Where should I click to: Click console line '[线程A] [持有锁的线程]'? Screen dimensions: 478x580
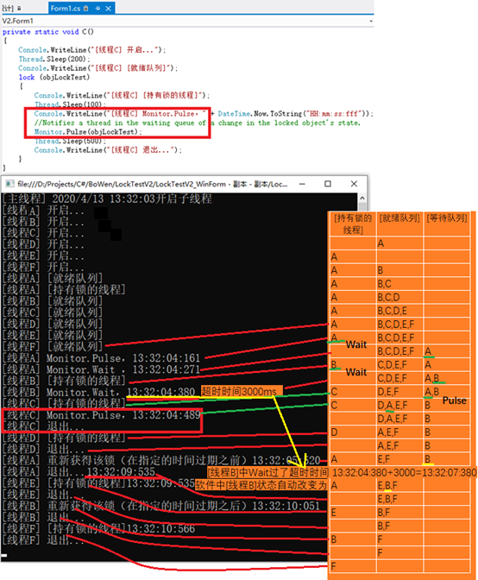pos(64,290)
